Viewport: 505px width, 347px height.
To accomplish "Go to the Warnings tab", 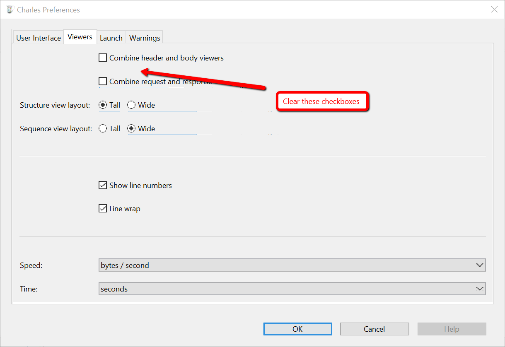I will (x=145, y=38).
